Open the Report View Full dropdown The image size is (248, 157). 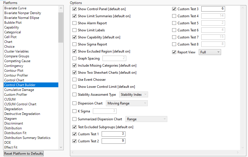click(x=210, y=52)
